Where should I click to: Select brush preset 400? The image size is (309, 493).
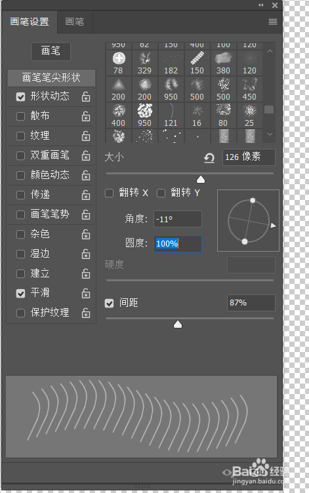tap(118, 115)
